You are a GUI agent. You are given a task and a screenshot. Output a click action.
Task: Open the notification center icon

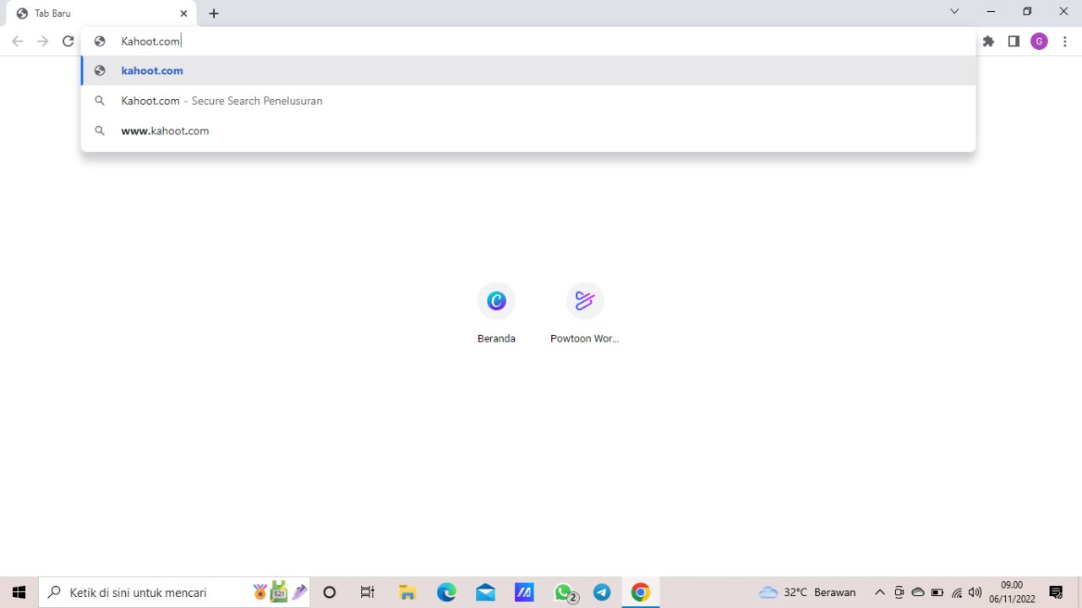[x=1056, y=593]
